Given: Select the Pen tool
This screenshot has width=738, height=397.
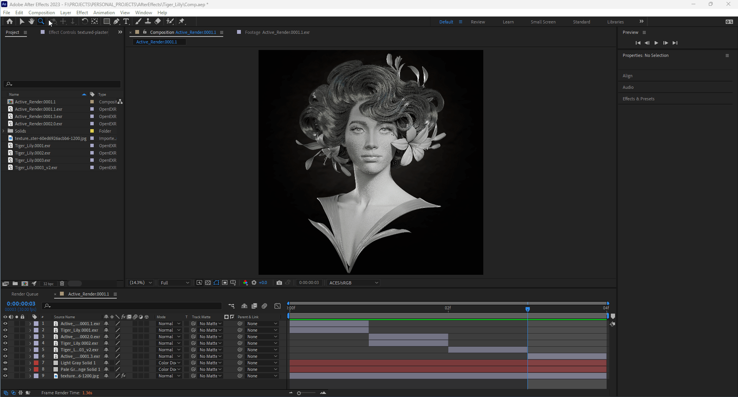Looking at the screenshot, I should (x=116, y=22).
